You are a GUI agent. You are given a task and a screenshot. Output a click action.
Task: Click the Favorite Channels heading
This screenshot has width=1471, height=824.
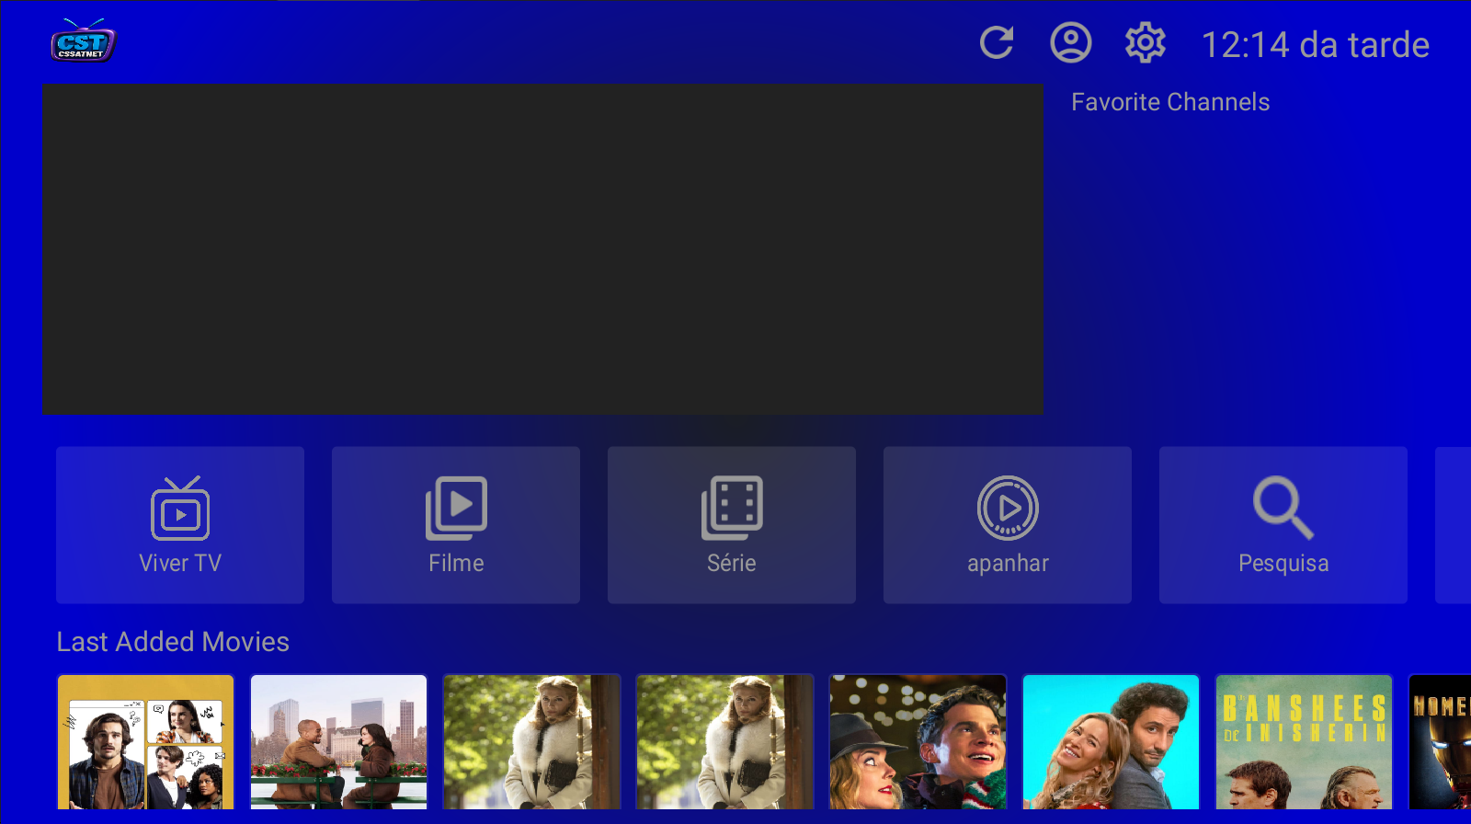1169,102
